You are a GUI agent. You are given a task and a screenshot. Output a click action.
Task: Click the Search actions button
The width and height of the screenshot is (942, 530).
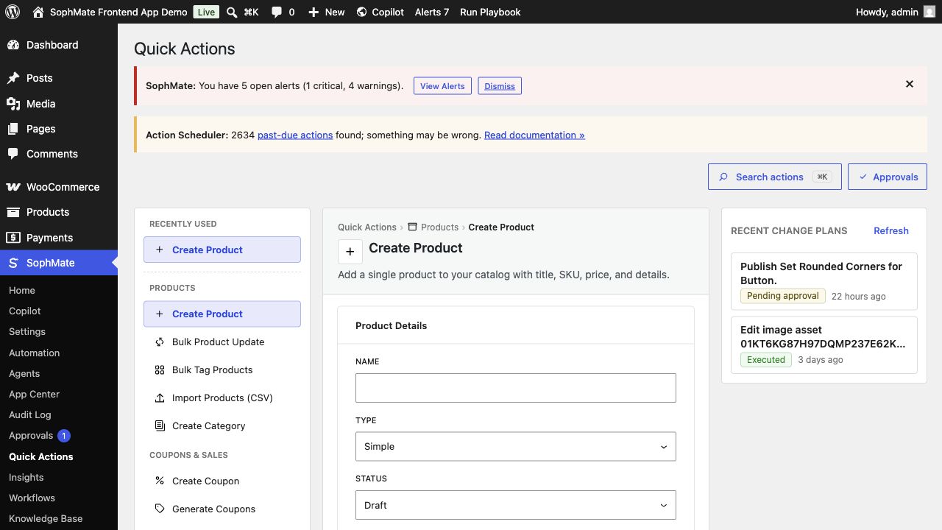774,177
